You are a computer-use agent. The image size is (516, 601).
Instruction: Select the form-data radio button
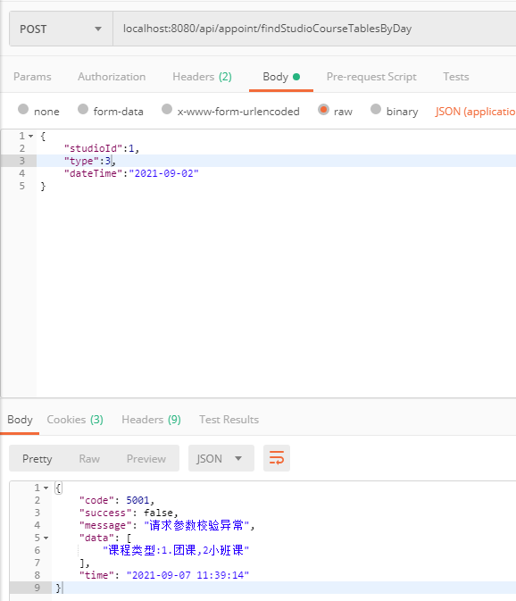(x=83, y=109)
